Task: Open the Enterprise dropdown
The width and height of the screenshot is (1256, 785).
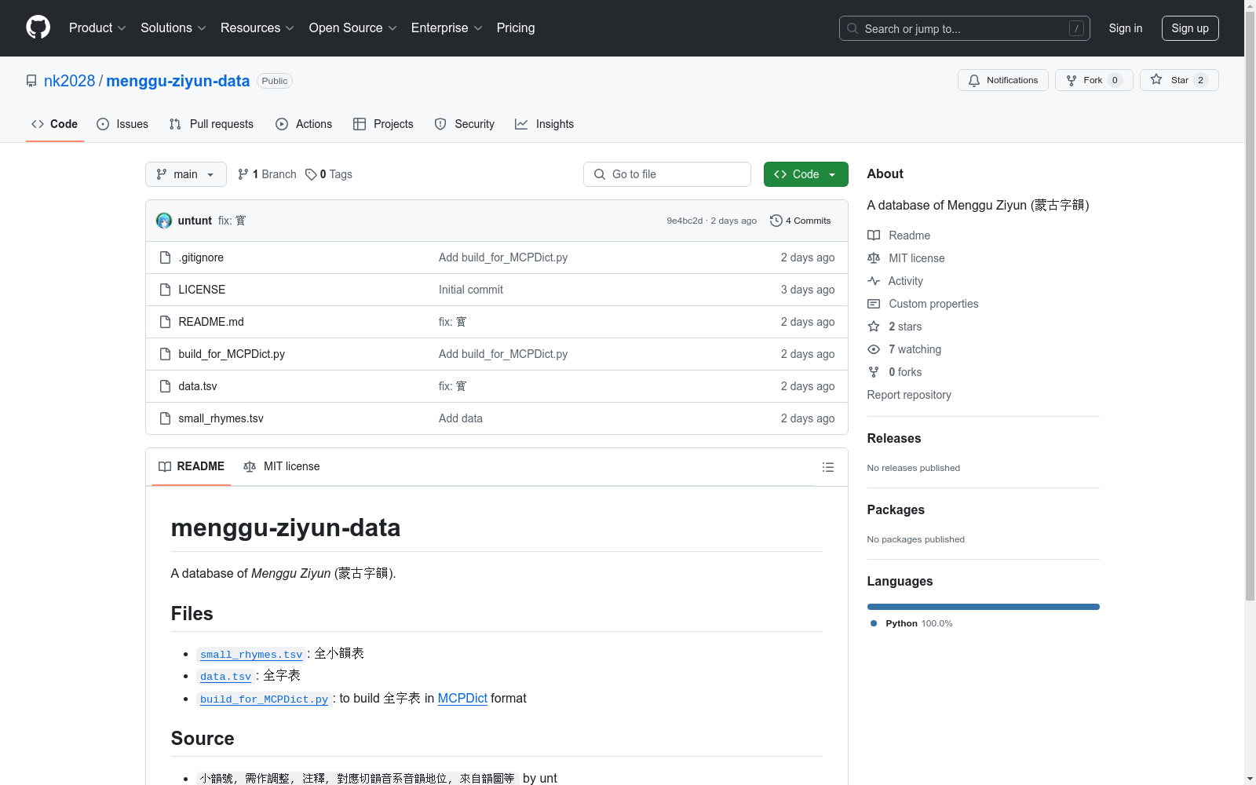Action: pos(447,28)
